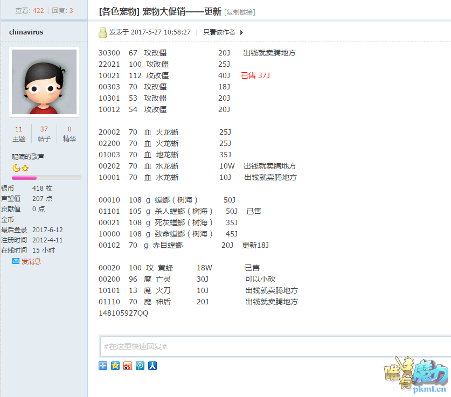Expand the arrow next to 只看该作者

241,32
